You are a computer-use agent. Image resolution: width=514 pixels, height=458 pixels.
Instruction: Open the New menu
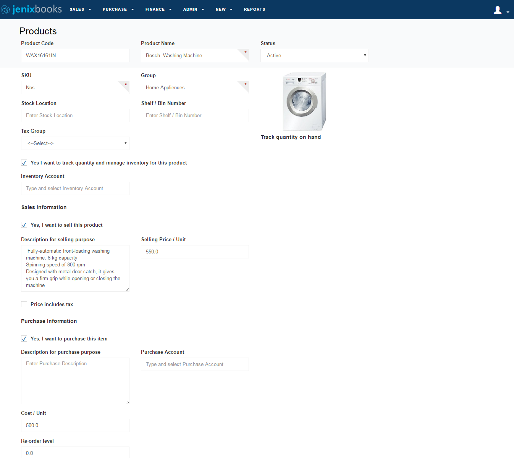224,10
